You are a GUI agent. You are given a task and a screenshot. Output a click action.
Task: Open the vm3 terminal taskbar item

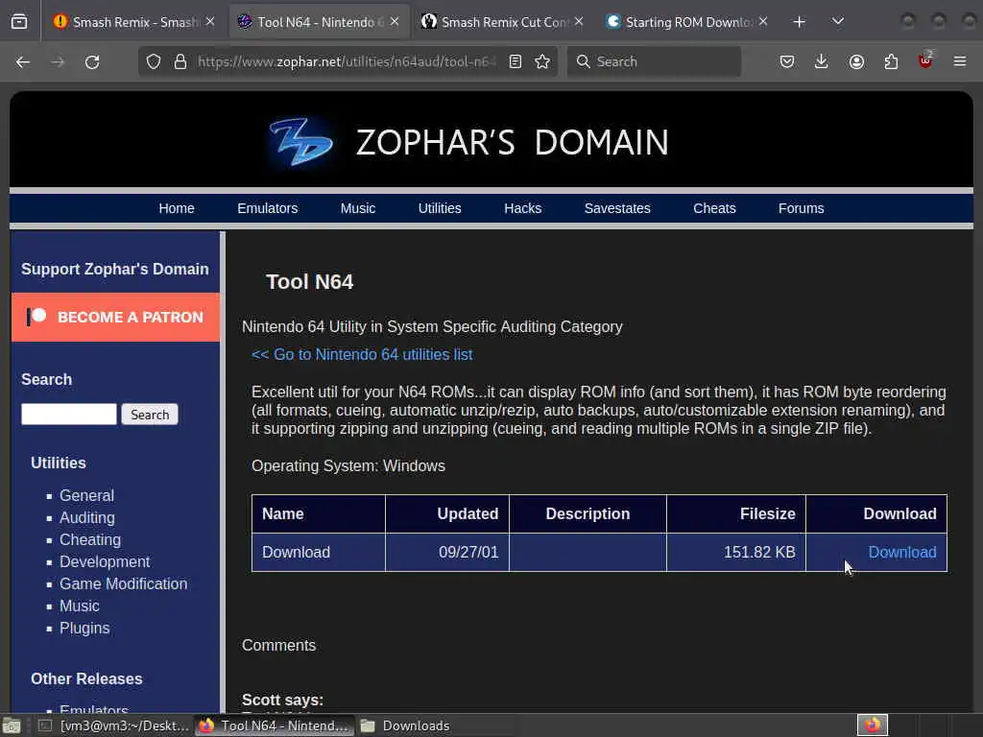[x=113, y=725]
